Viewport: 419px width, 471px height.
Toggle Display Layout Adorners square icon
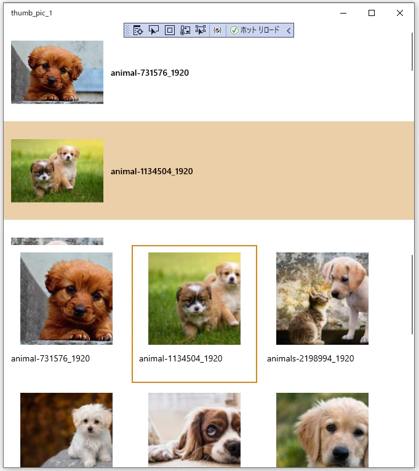tap(170, 30)
